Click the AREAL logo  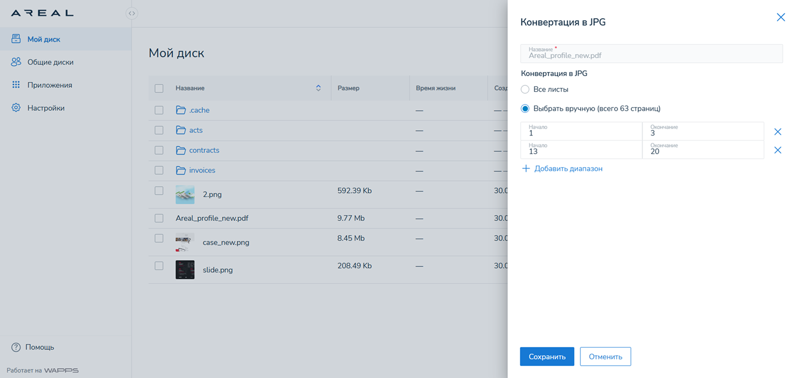coord(42,13)
